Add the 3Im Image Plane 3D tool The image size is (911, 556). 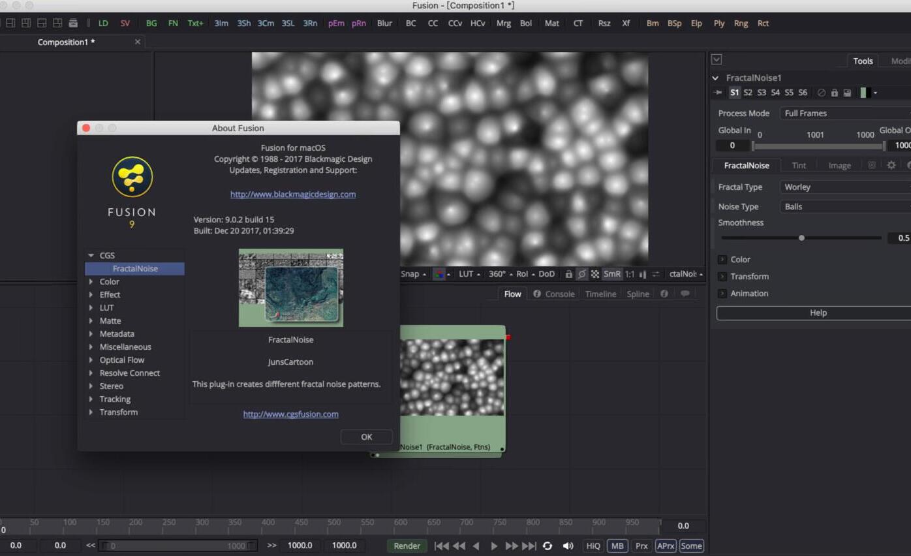pos(221,23)
